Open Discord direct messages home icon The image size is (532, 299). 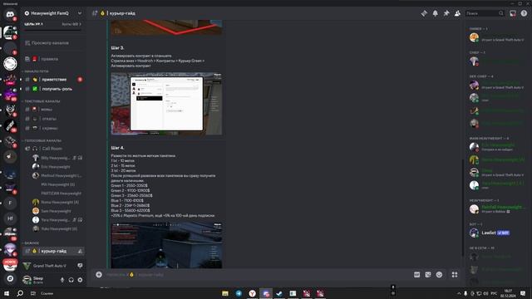click(10, 15)
